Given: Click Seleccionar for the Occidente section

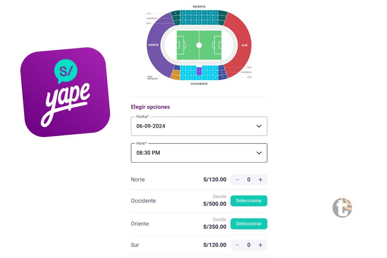Looking at the screenshot, I should coord(249,201).
